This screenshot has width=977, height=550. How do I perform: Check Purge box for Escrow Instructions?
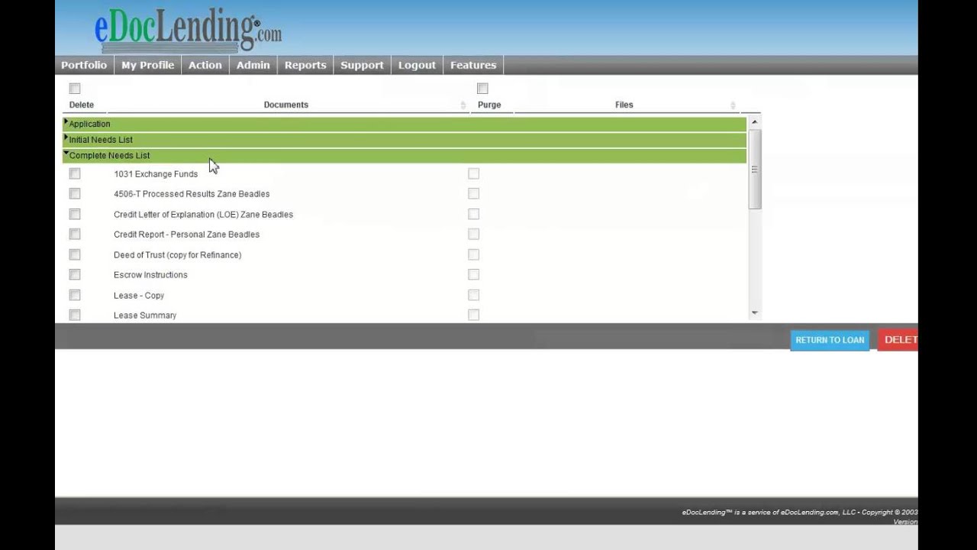coord(474,274)
